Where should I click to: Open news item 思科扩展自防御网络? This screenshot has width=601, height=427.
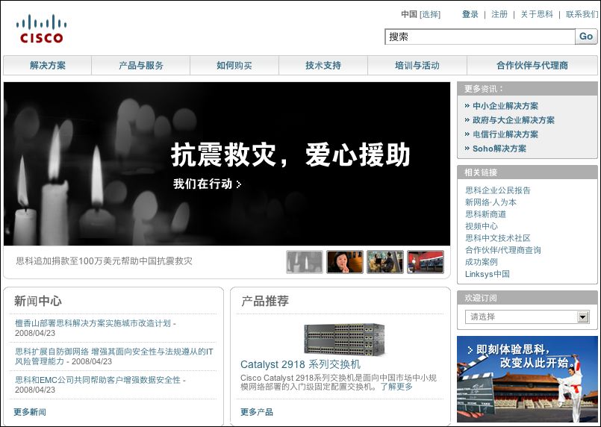click(113, 356)
